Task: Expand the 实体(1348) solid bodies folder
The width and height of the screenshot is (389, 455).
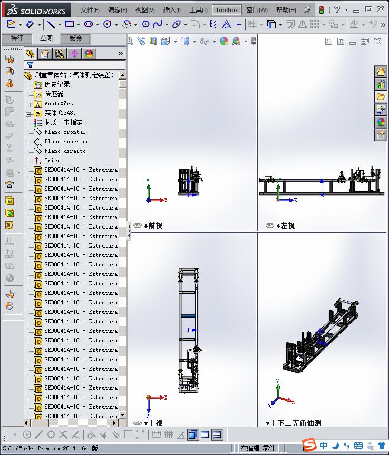Action: click(x=28, y=114)
